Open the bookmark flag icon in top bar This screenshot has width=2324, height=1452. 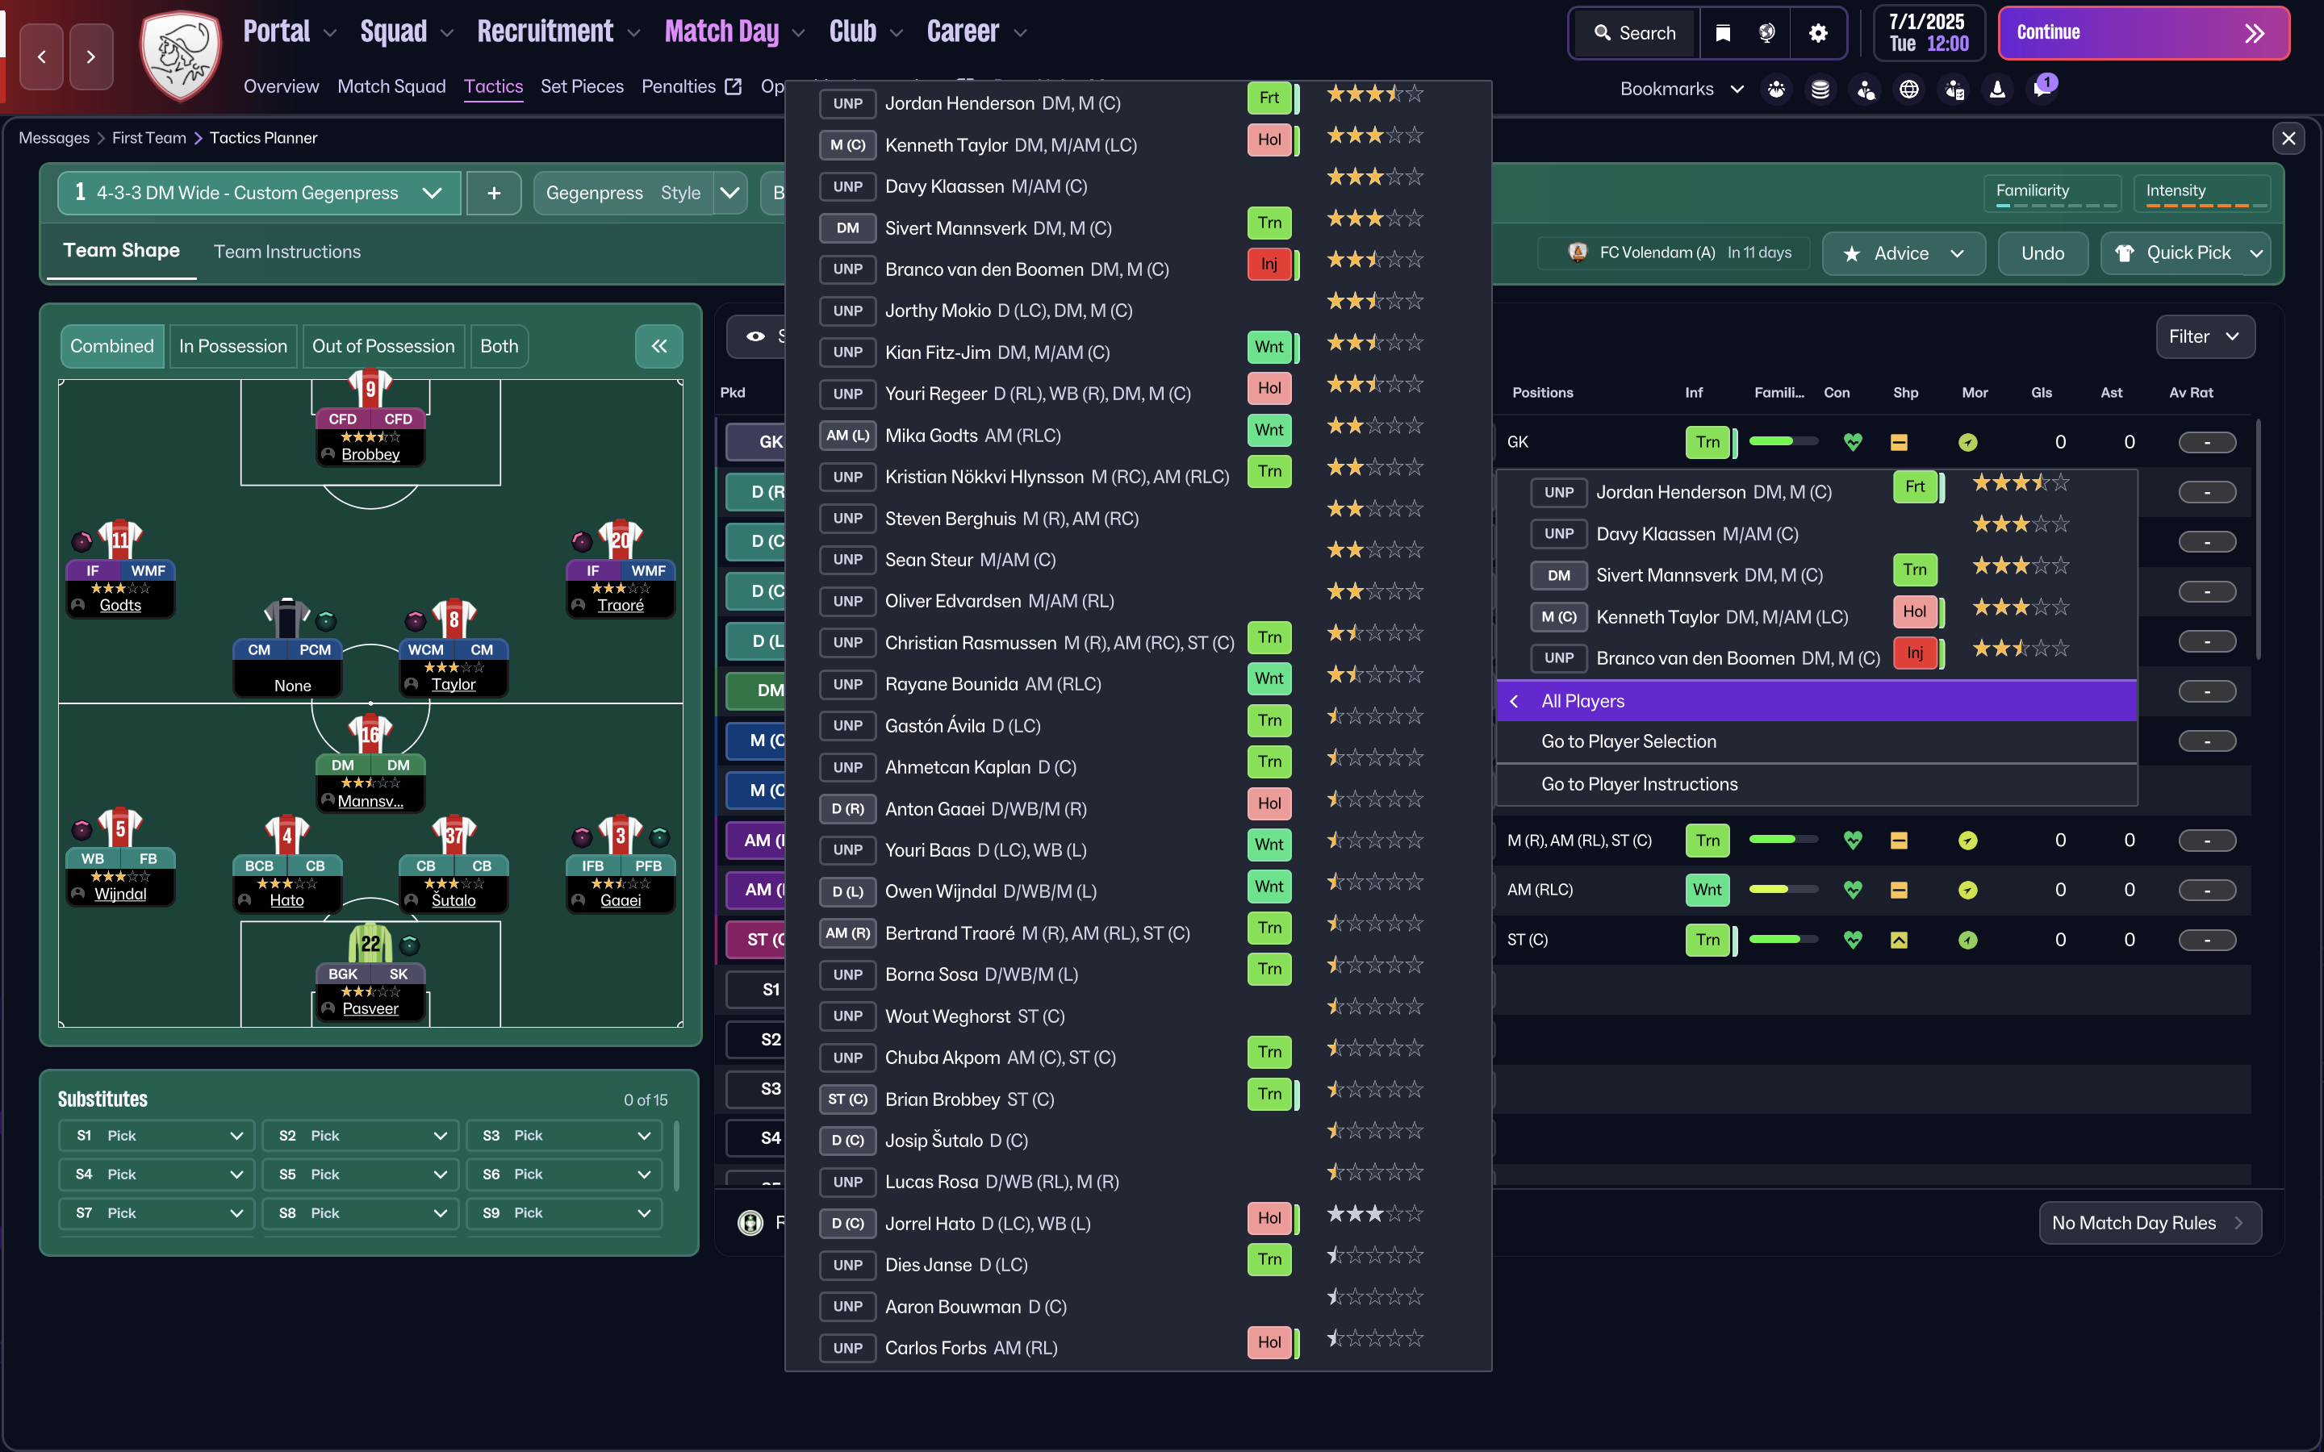pyautogui.click(x=1723, y=34)
